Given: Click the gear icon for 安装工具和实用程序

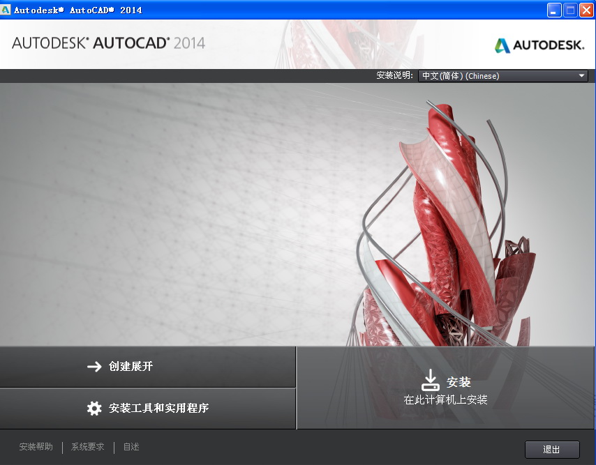Looking at the screenshot, I should pos(95,409).
